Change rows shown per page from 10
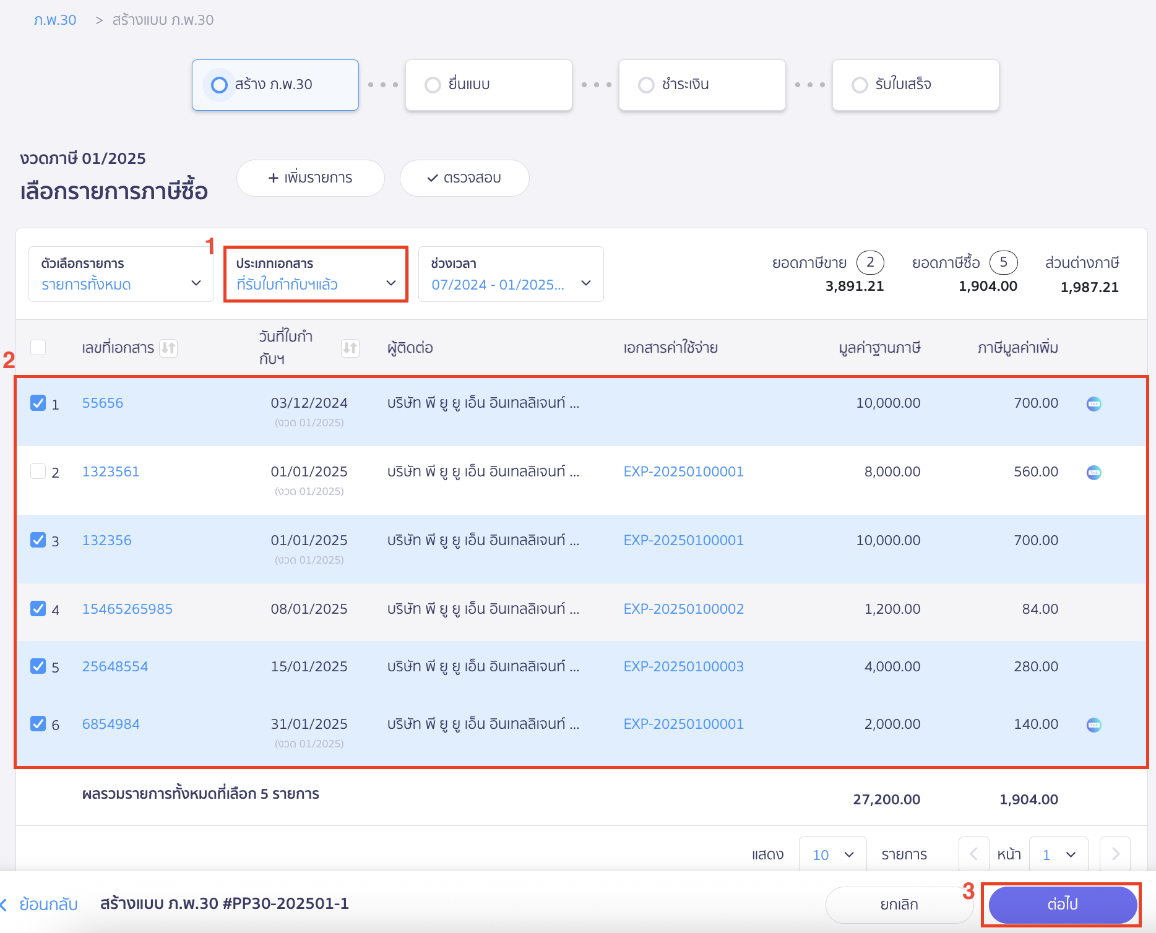 (832, 854)
